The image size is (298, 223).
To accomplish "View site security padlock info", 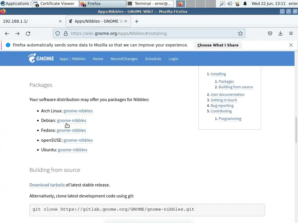I will [x=66, y=34].
